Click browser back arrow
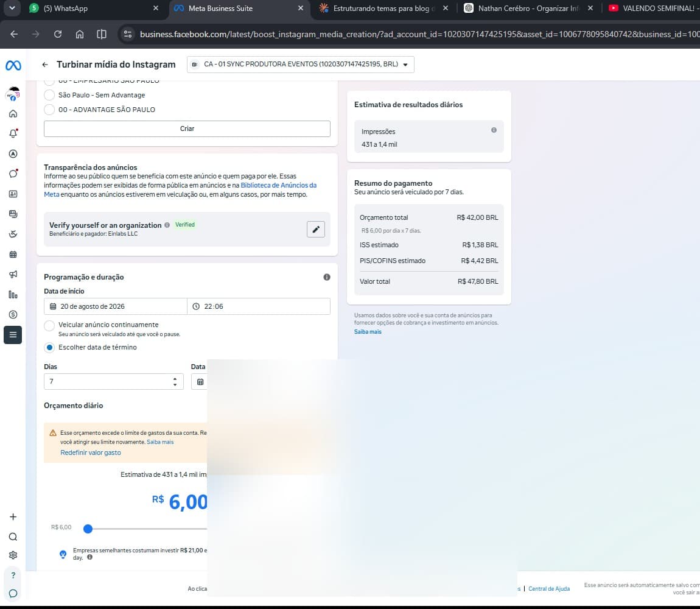This screenshot has height=609, width=700. tap(14, 34)
